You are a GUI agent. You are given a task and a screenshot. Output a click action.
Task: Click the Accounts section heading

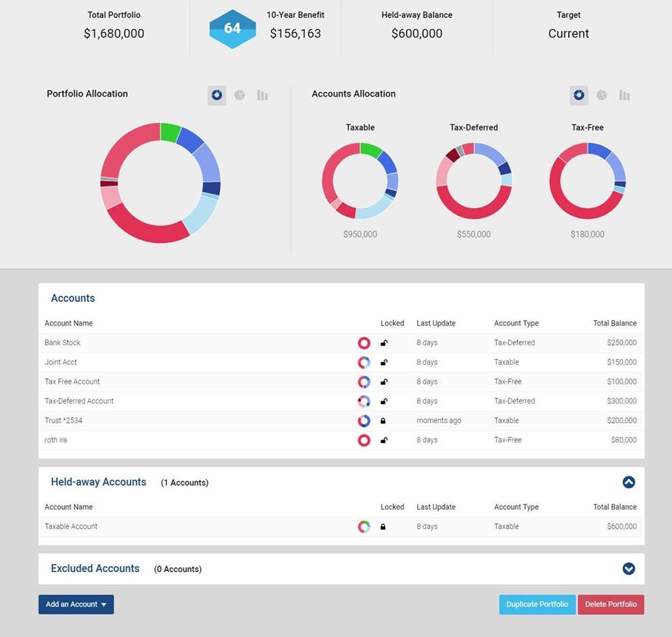click(x=73, y=298)
